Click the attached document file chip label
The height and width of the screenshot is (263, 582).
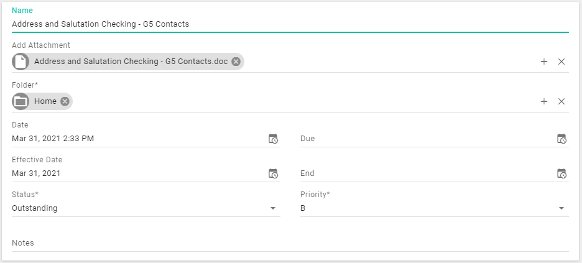pos(131,62)
